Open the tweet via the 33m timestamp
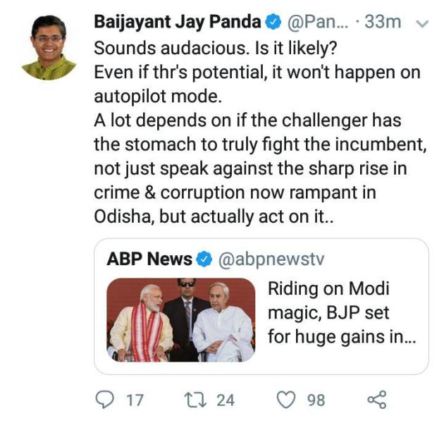Image resolution: width=444 pixels, height=423 pixels. point(383,22)
